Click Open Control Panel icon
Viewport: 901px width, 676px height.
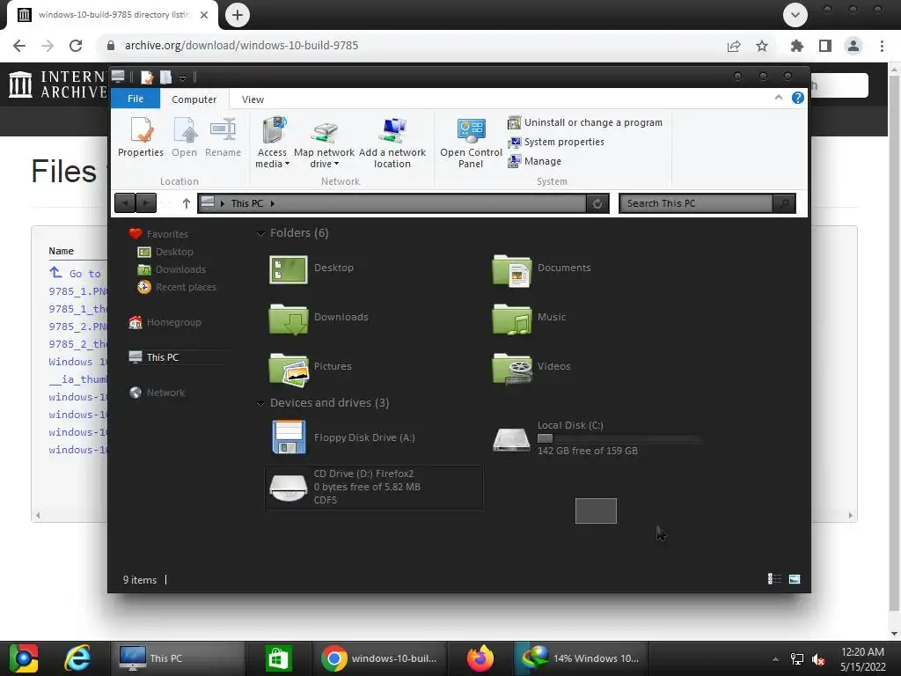pos(472,142)
